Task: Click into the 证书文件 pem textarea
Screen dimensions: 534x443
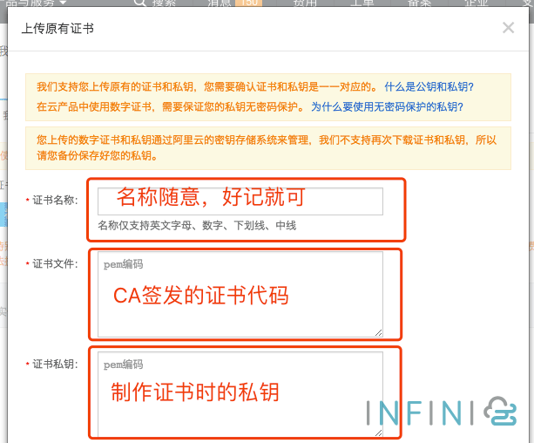Action: pyautogui.click(x=240, y=294)
